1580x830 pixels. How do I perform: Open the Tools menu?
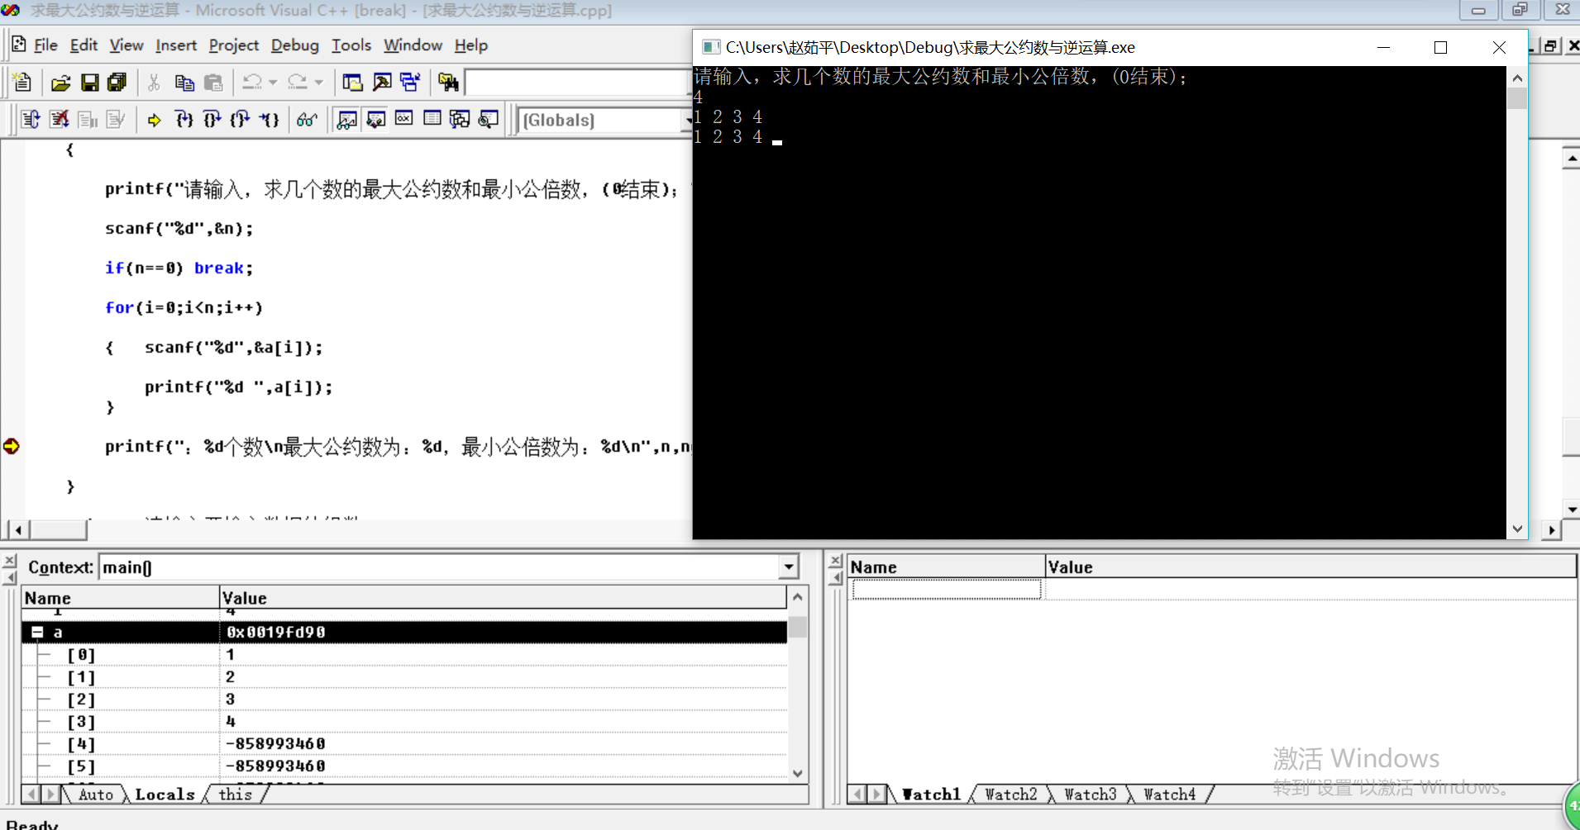coord(351,45)
